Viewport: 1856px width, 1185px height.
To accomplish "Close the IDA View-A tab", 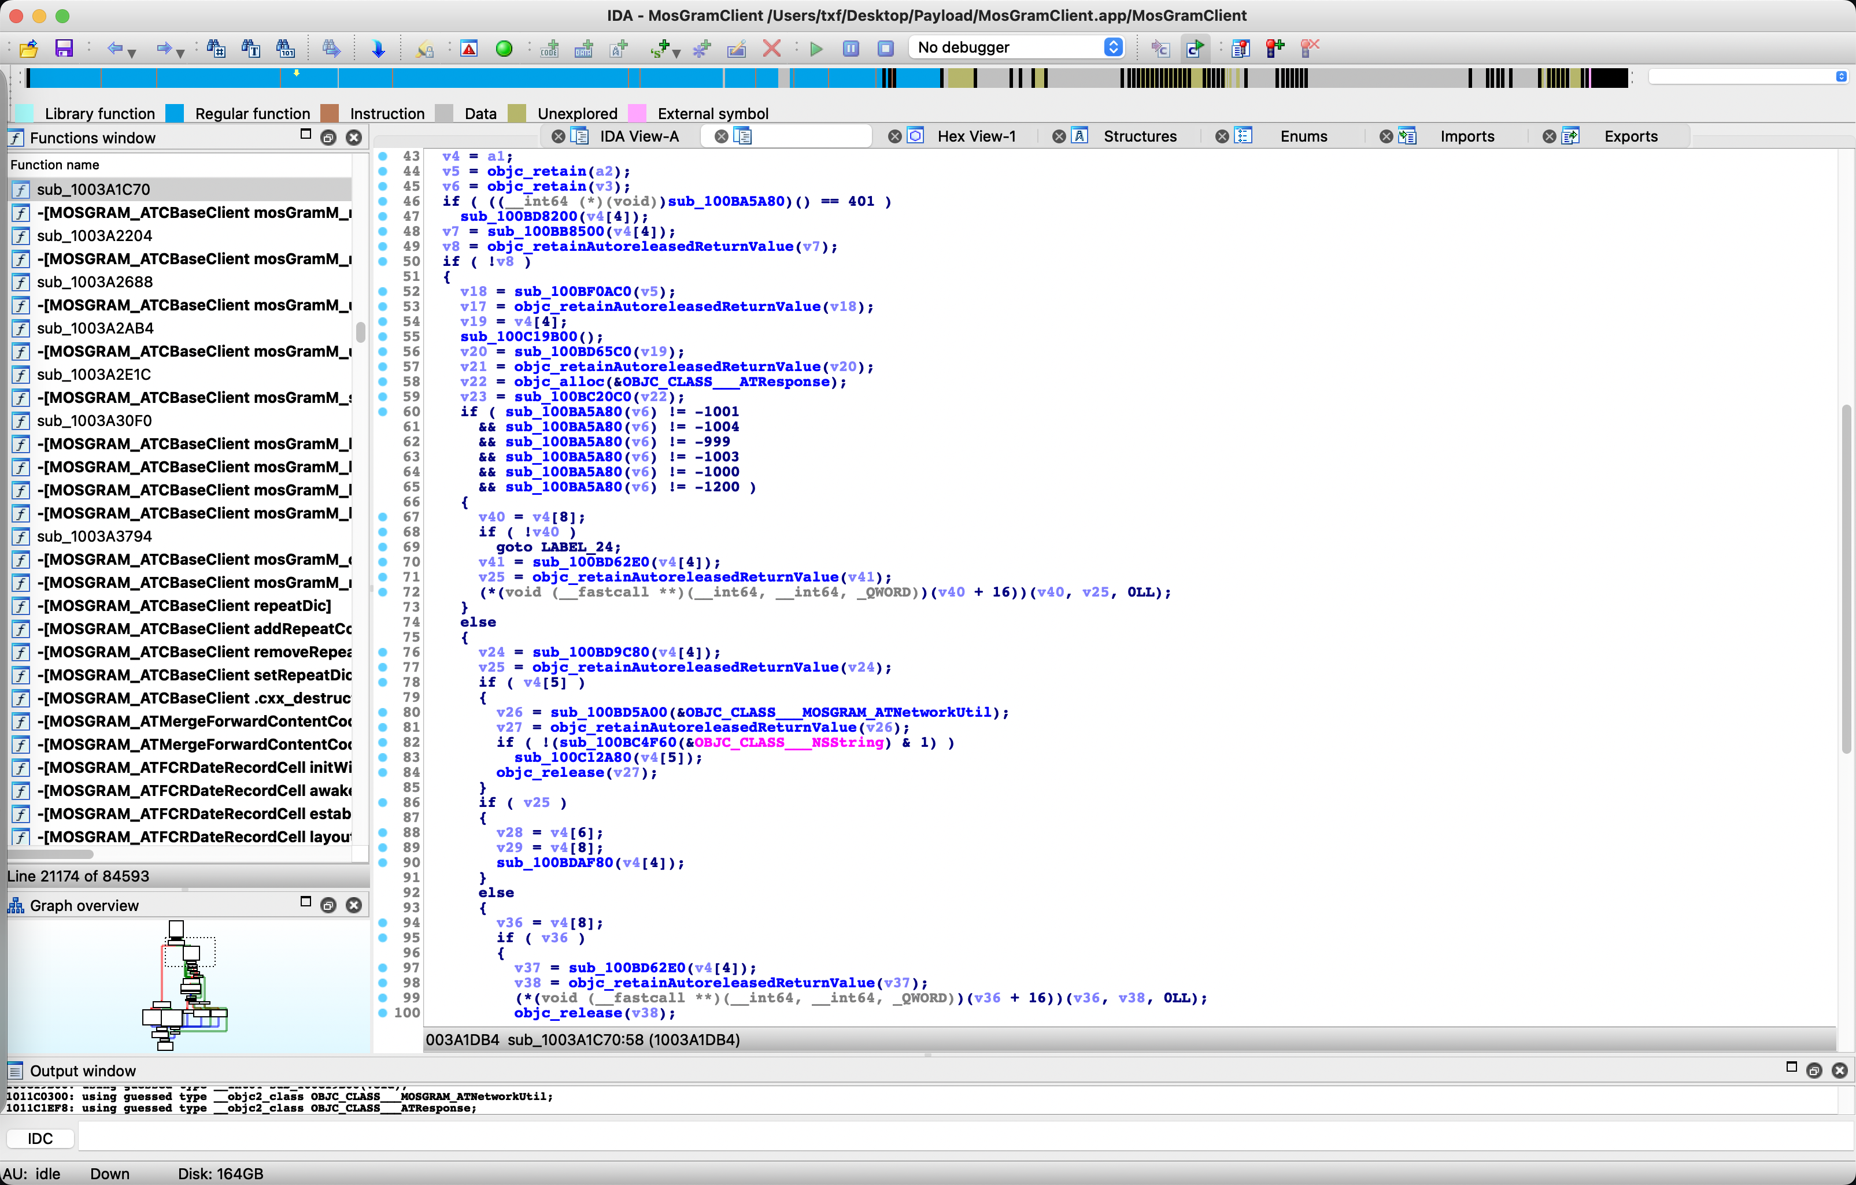I will (559, 136).
